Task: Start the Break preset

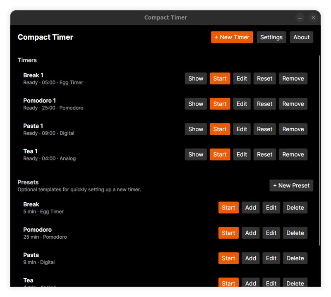Action: click(x=228, y=208)
